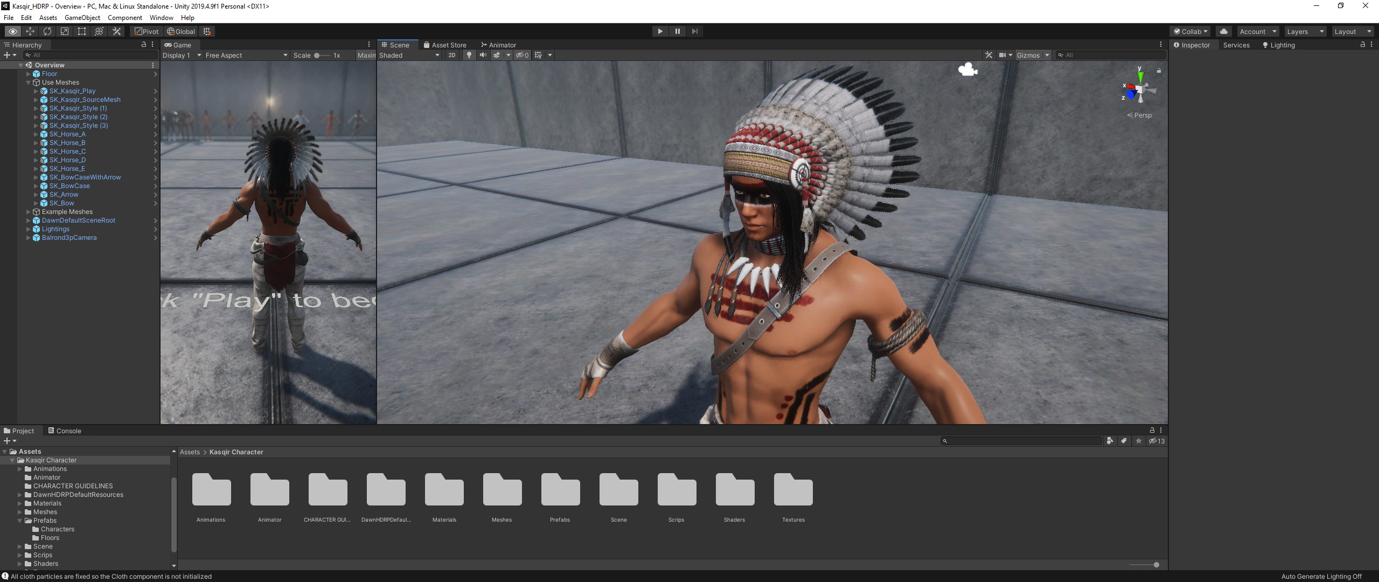Toggle scene lighting bulb icon
This screenshot has height=582, width=1379.
tap(469, 55)
